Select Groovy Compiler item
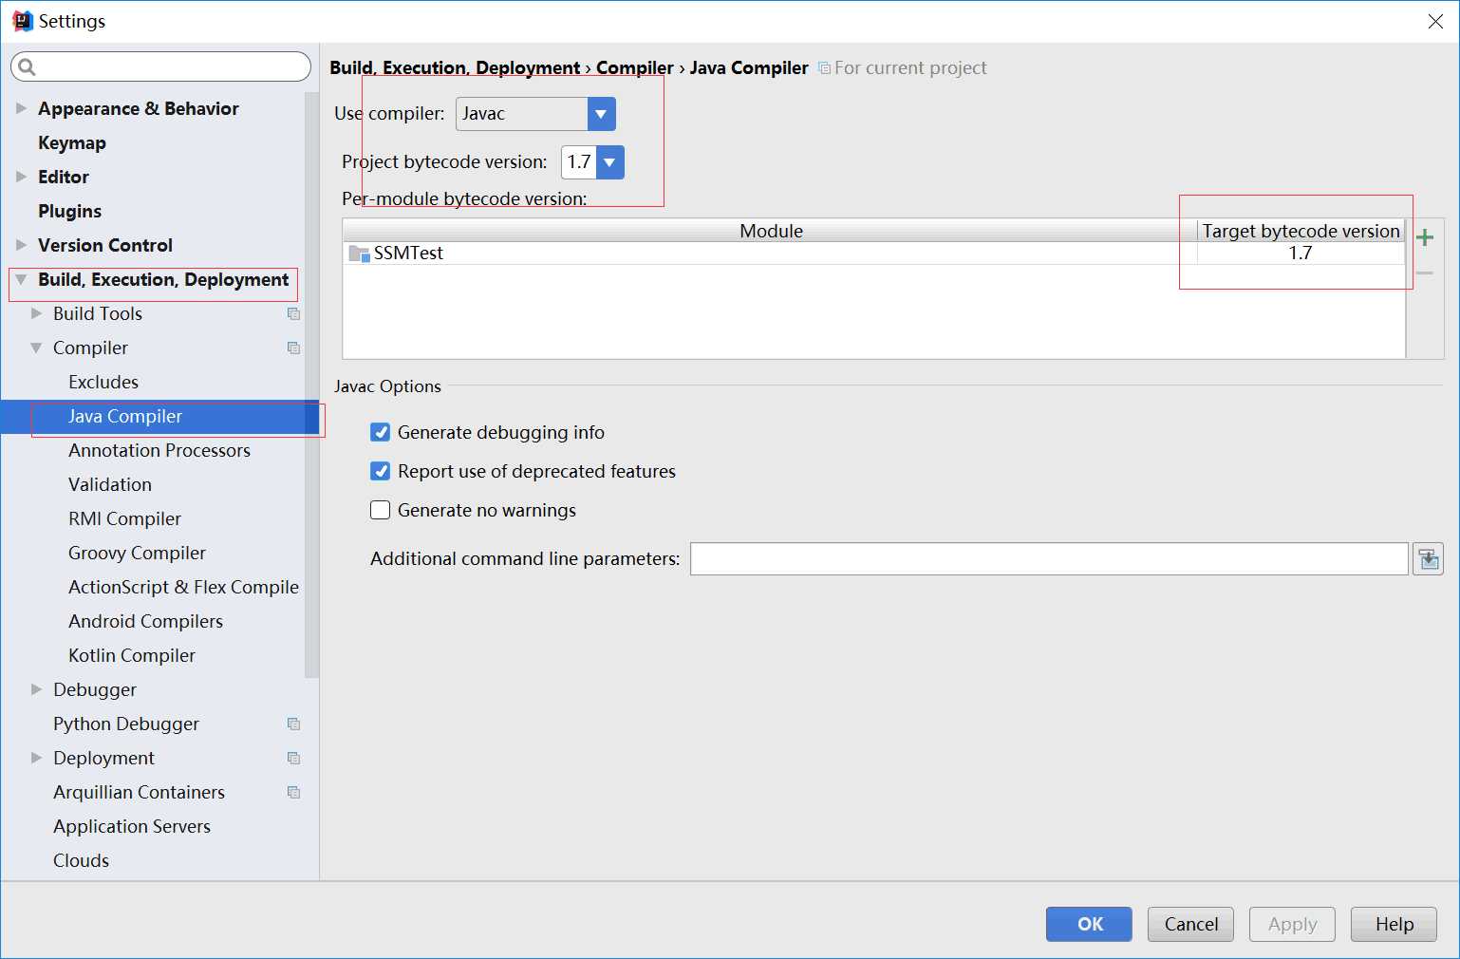The height and width of the screenshot is (959, 1460). coord(137,554)
